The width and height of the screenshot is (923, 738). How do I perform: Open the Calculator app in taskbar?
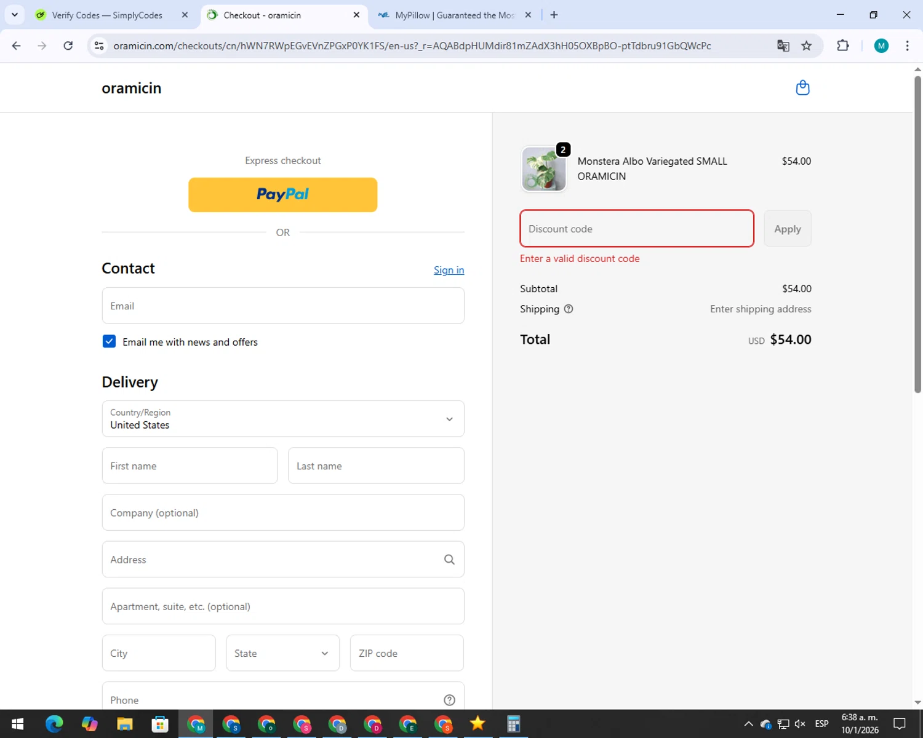click(x=513, y=724)
